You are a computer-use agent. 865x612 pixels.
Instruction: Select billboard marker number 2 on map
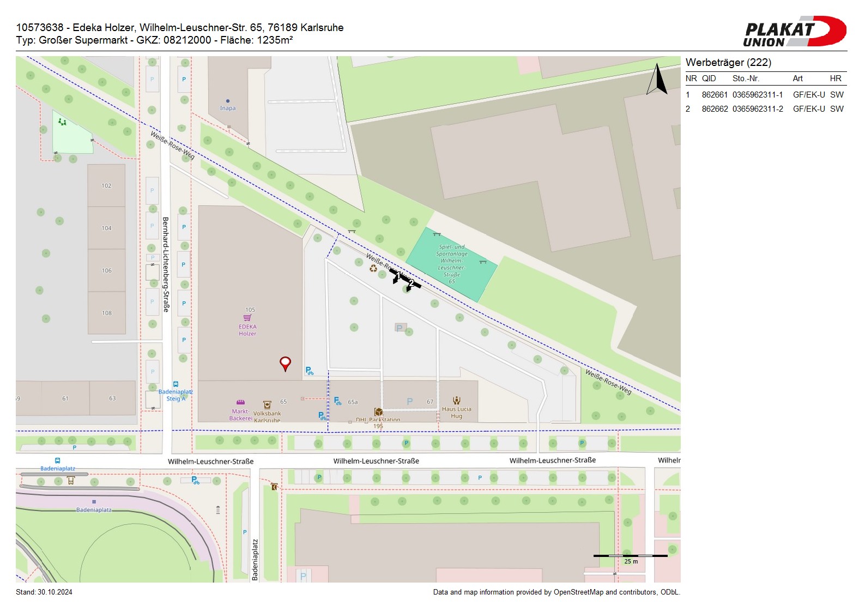pos(412,284)
